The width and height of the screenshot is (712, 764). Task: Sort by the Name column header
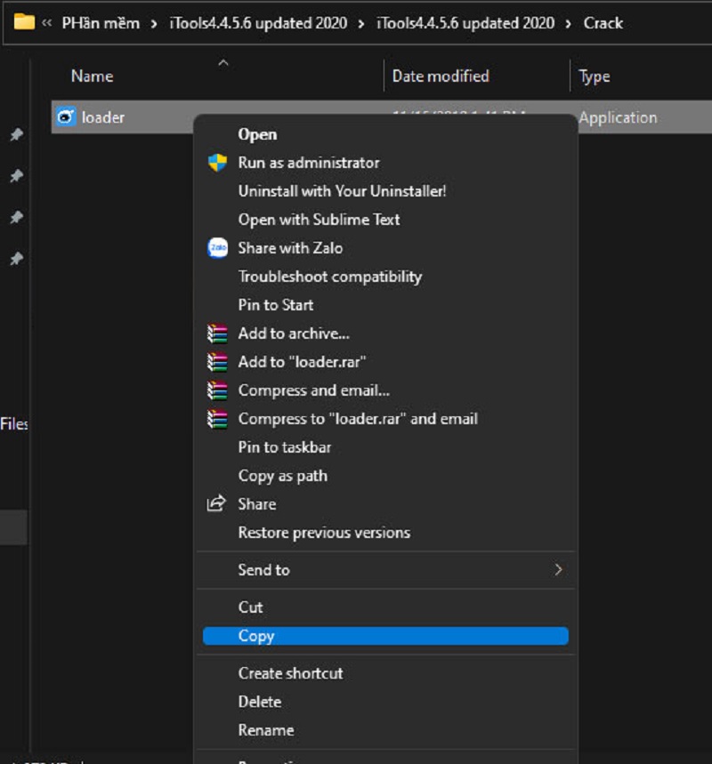pos(93,76)
